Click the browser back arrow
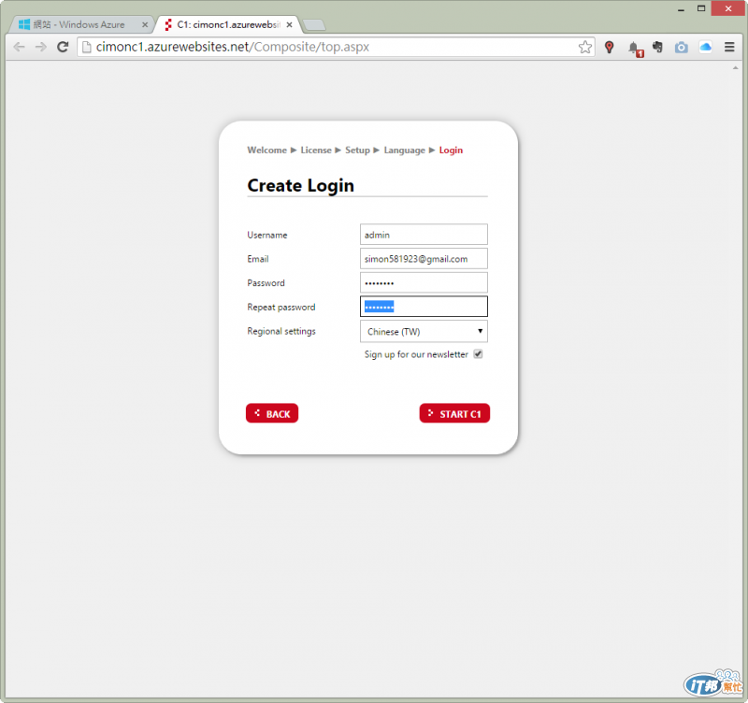The height and width of the screenshot is (703, 748). [x=19, y=47]
